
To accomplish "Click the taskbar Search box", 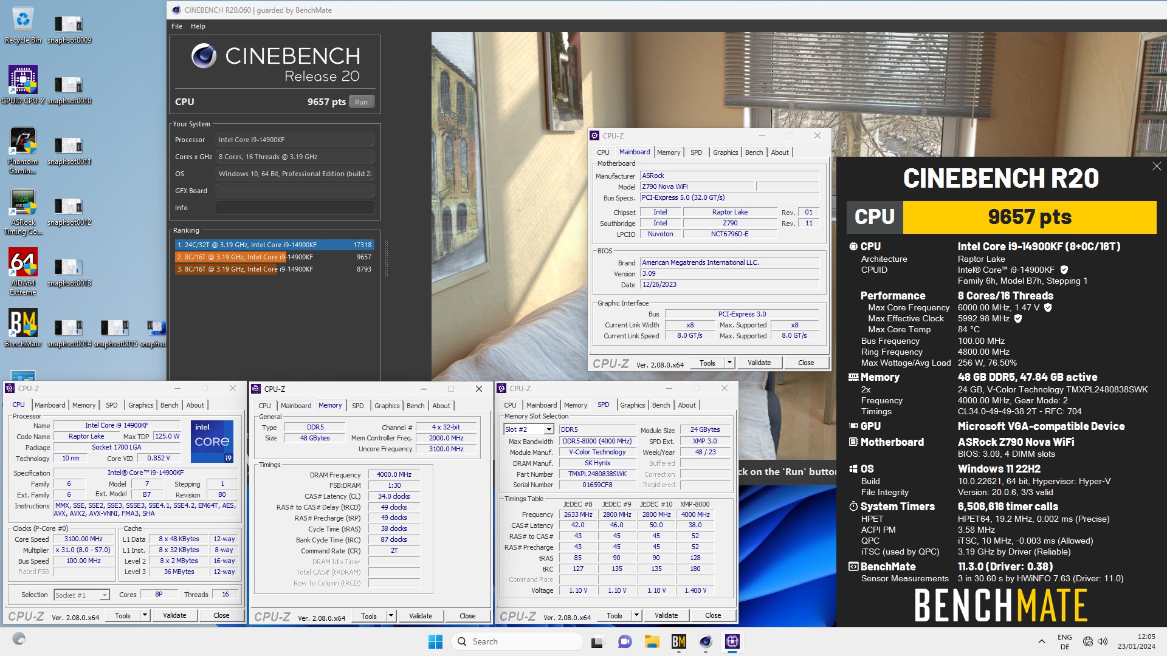I will point(518,641).
